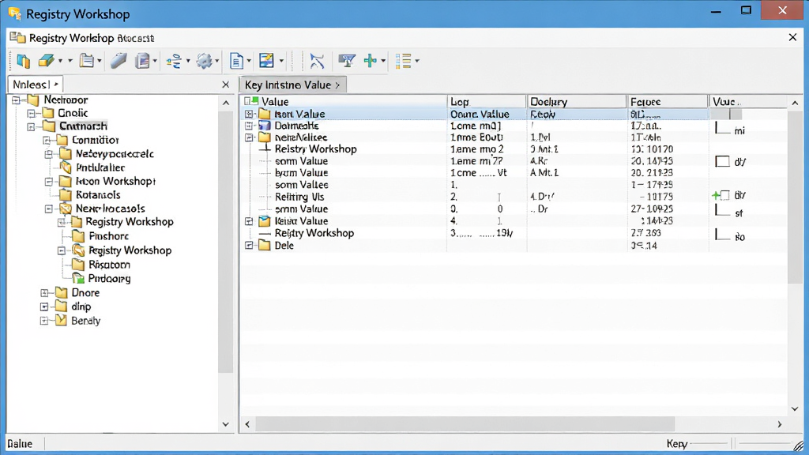Expand the Dnore tree node

(x=45, y=293)
